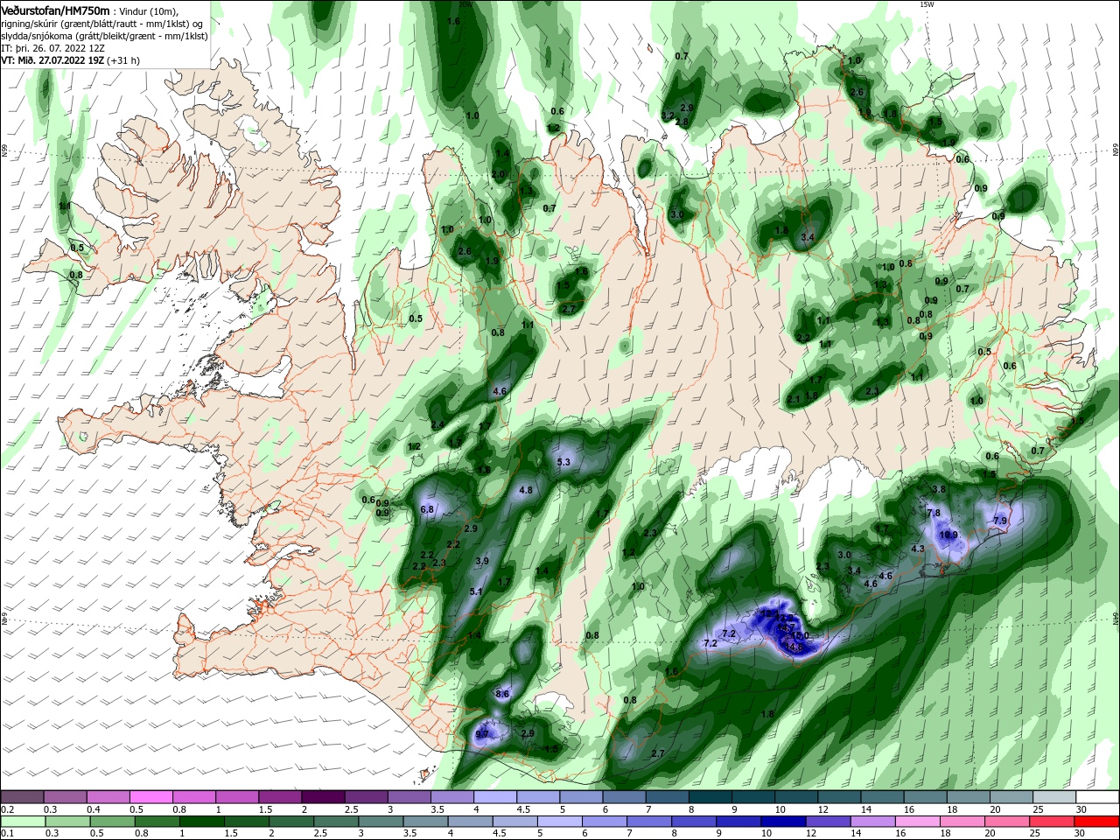Image resolution: width=1120 pixels, height=840 pixels.
Task: Click the pale green lower-row swatch labeled 0.1
Action: 22,821
